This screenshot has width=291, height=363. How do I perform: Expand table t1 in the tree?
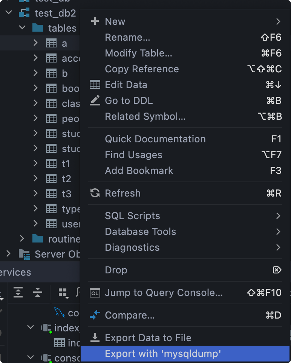(35, 163)
